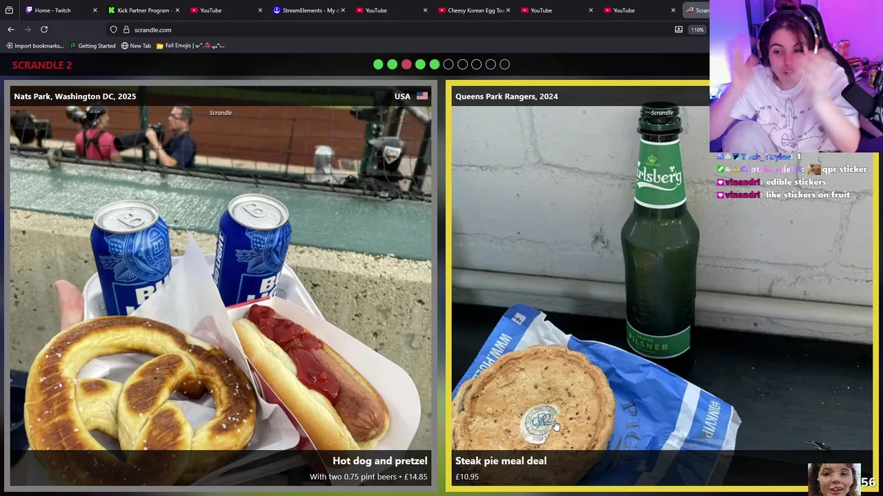Close the Home - Twitch tab

95,10
